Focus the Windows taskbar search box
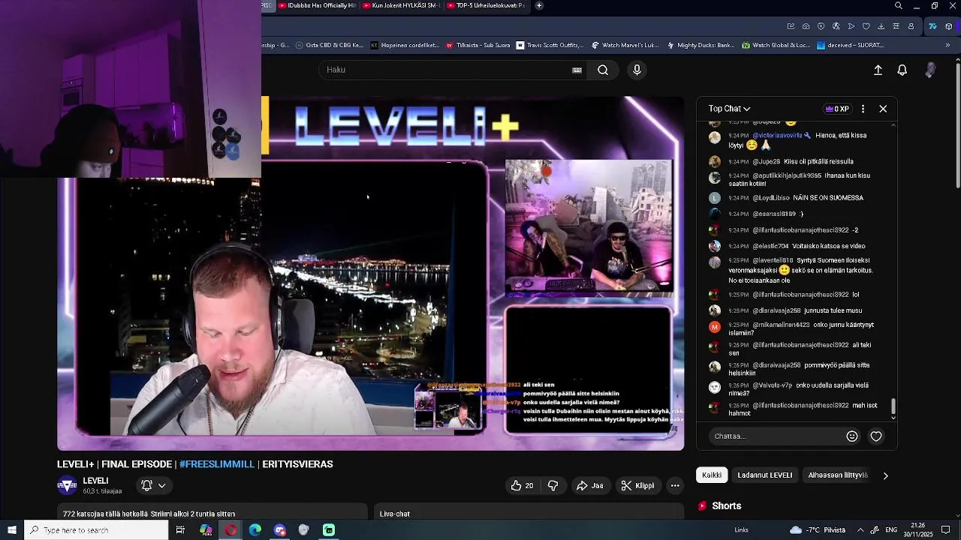This screenshot has height=540, width=961. pyautogui.click(x=96, y=530)
